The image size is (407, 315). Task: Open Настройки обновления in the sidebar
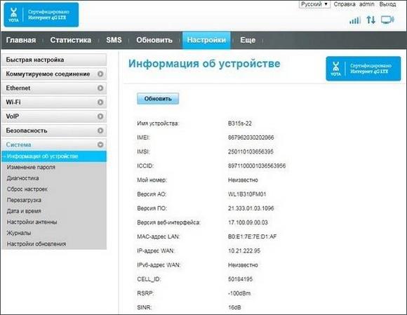[36, 244]
